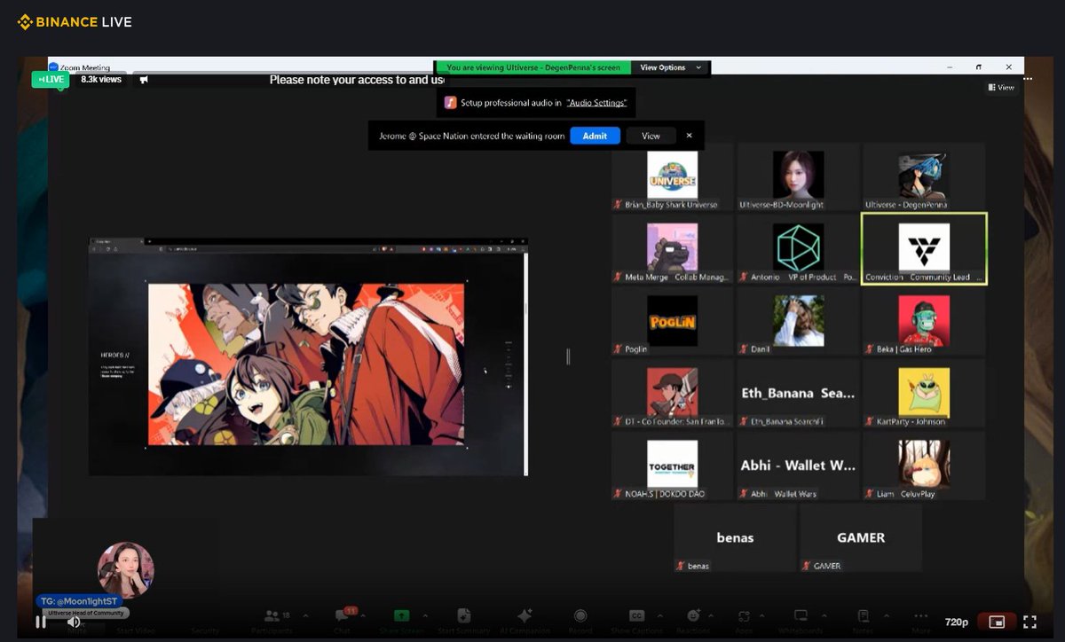Click the Zoom Meeting title bar icon
1065x642 pixels.
tap(54, 67)
